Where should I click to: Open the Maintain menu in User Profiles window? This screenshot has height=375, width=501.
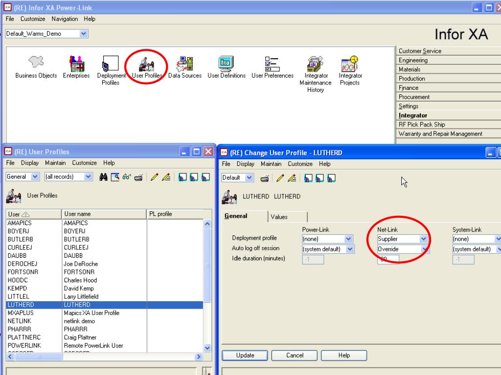coord(58,163)
